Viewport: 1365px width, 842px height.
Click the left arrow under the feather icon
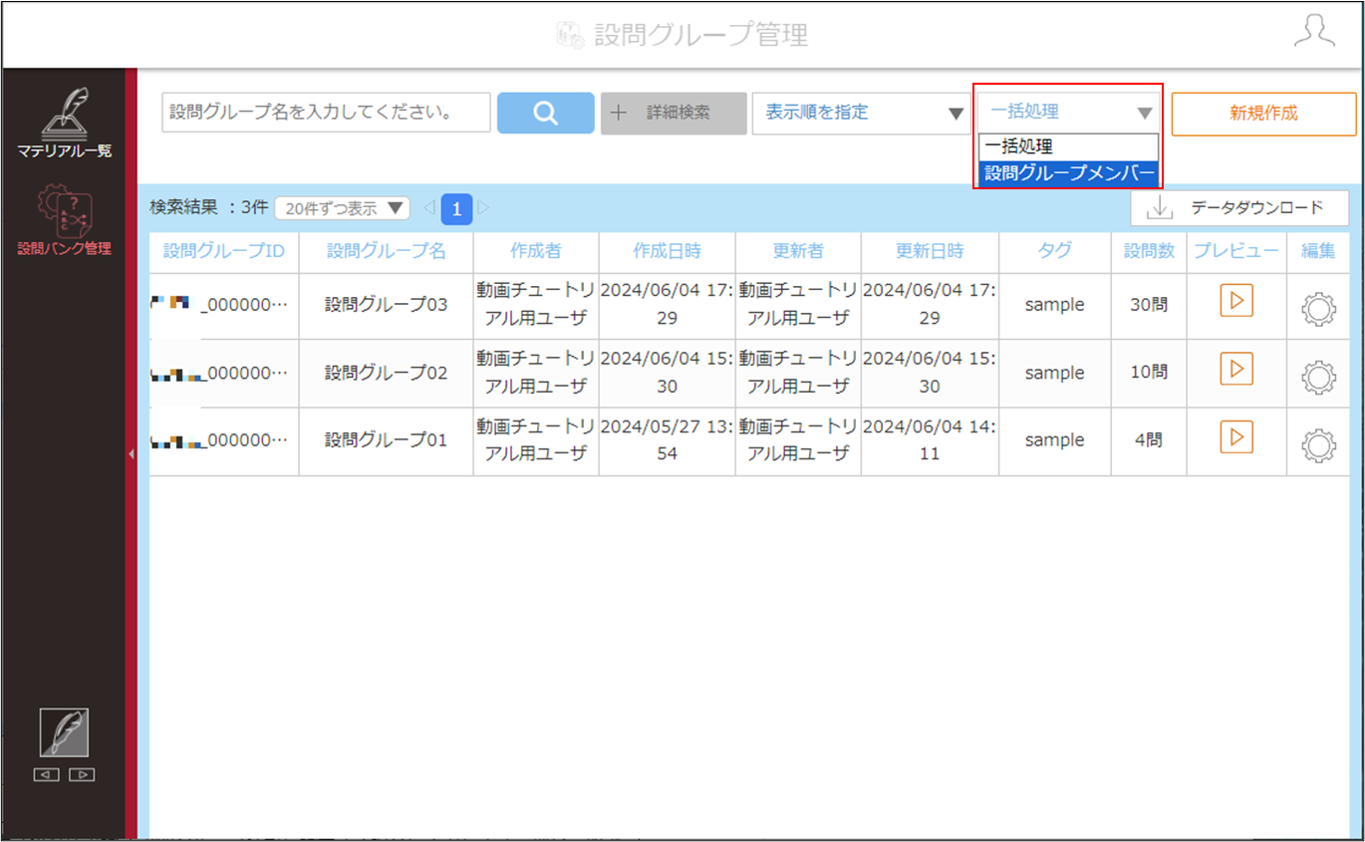pyautogui.click(x=47, y=774)
